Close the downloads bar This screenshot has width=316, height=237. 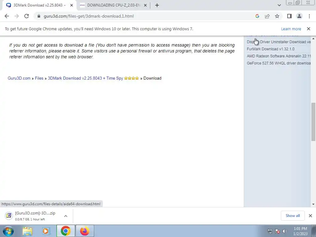pyautogui.click(x=310, y=216)
